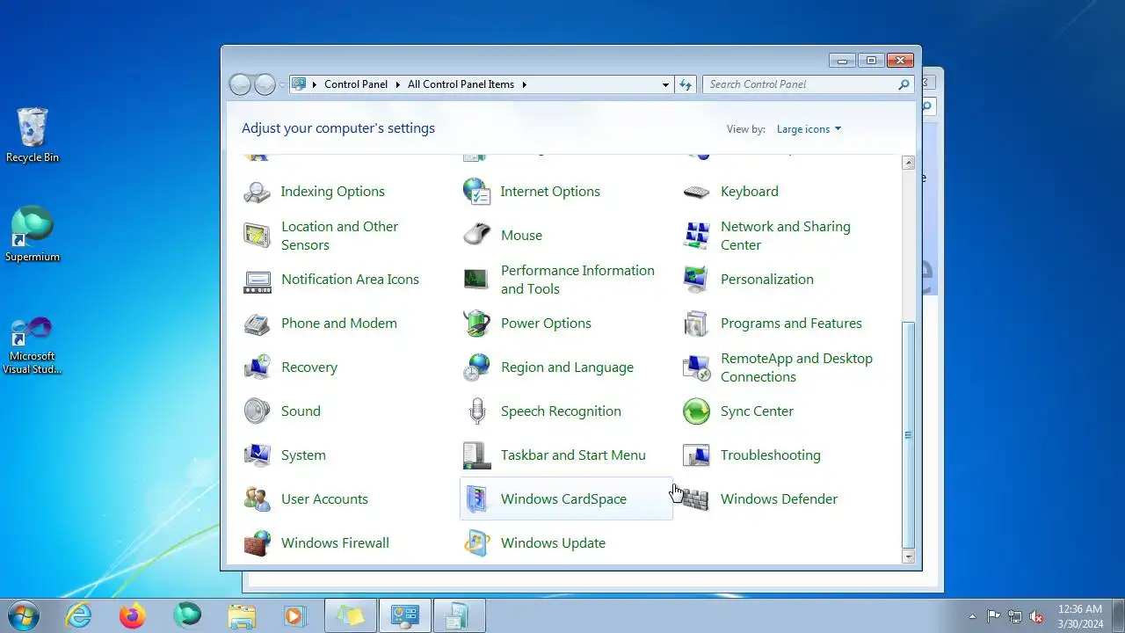Click the Troubleshooting icon
The height and width of the screenshot is (633, 1125).
click(x=697, y=455)
